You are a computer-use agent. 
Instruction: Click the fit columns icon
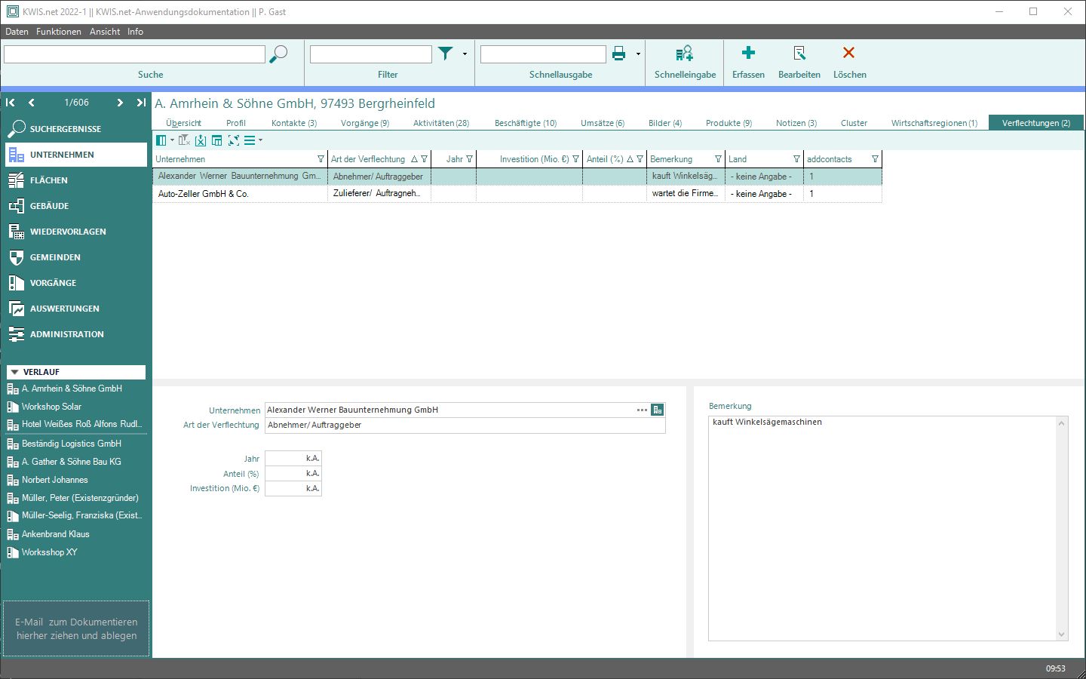234,140
